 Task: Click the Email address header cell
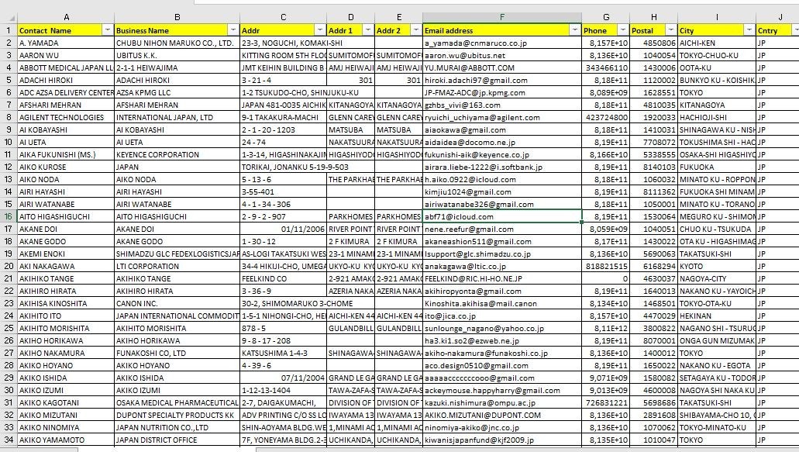click(502, 30)
